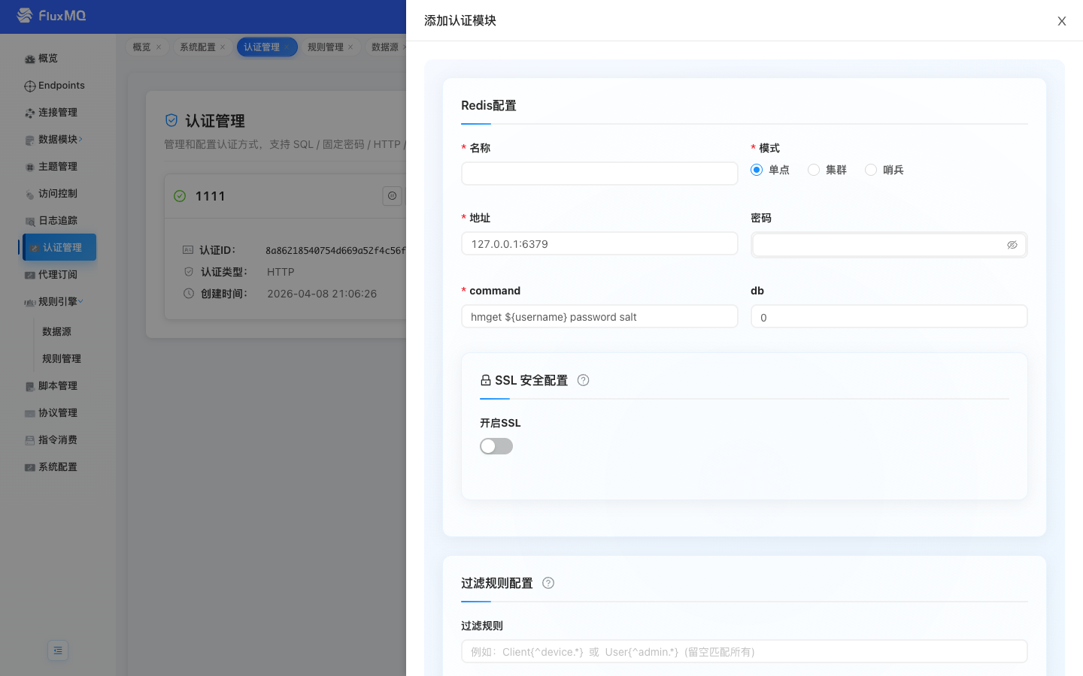Select the 单点 mode radio button
Image resolution: width=1083 pixels, height=676 pixels.
pyautogui.click(x=757, y=170)
